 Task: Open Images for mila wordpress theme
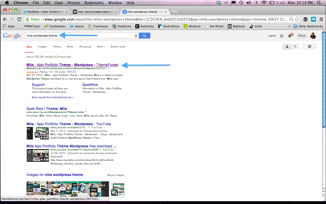(55, 175)
